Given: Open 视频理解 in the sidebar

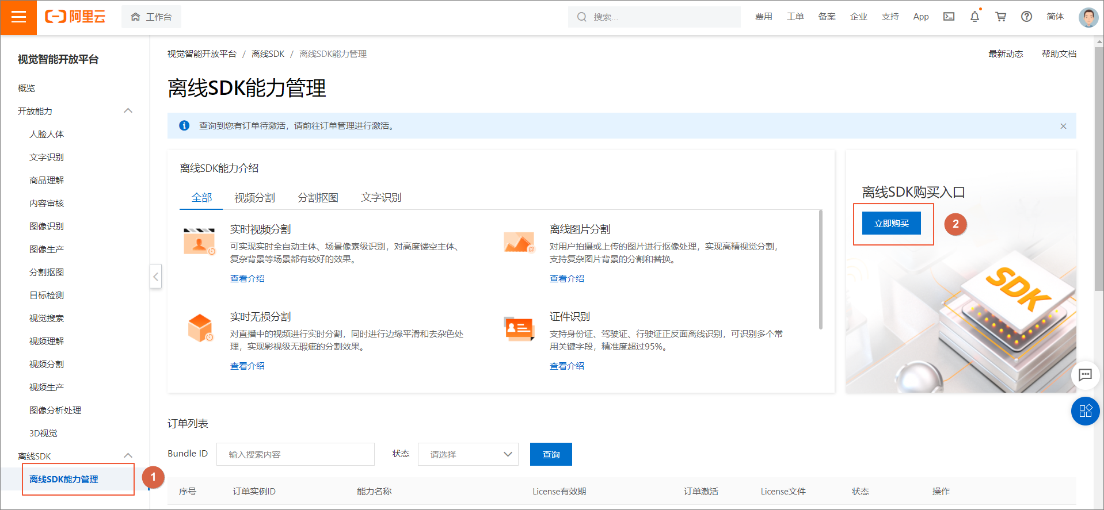Looking at the screenshot, I should click(x=47, y=341).
